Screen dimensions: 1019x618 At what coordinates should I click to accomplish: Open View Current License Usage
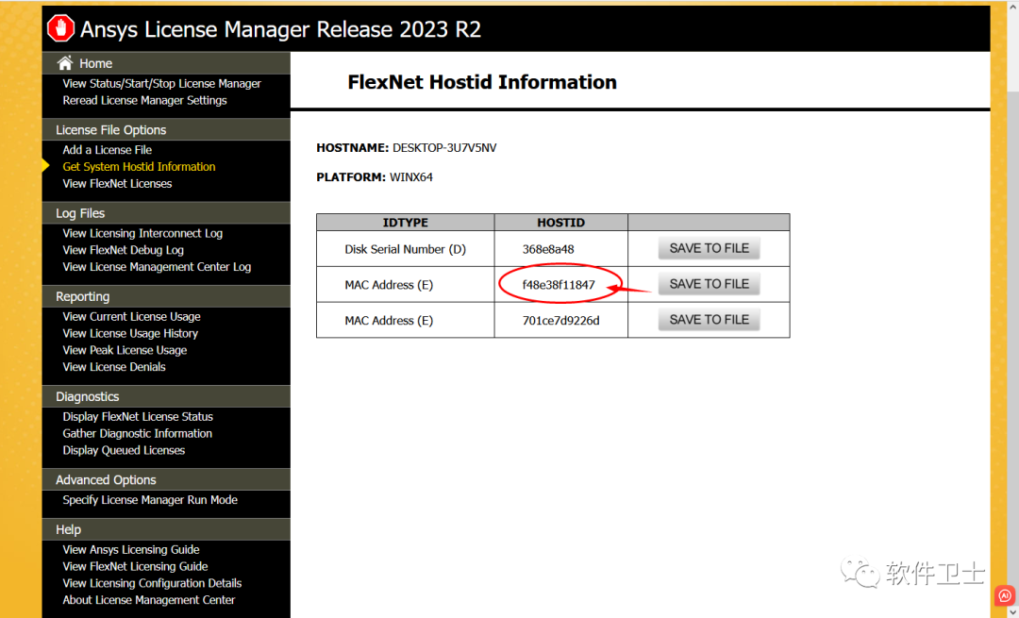(132, 316)
